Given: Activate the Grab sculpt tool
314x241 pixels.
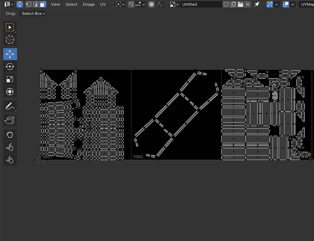Looking at the screenshot, I should 10,134.
